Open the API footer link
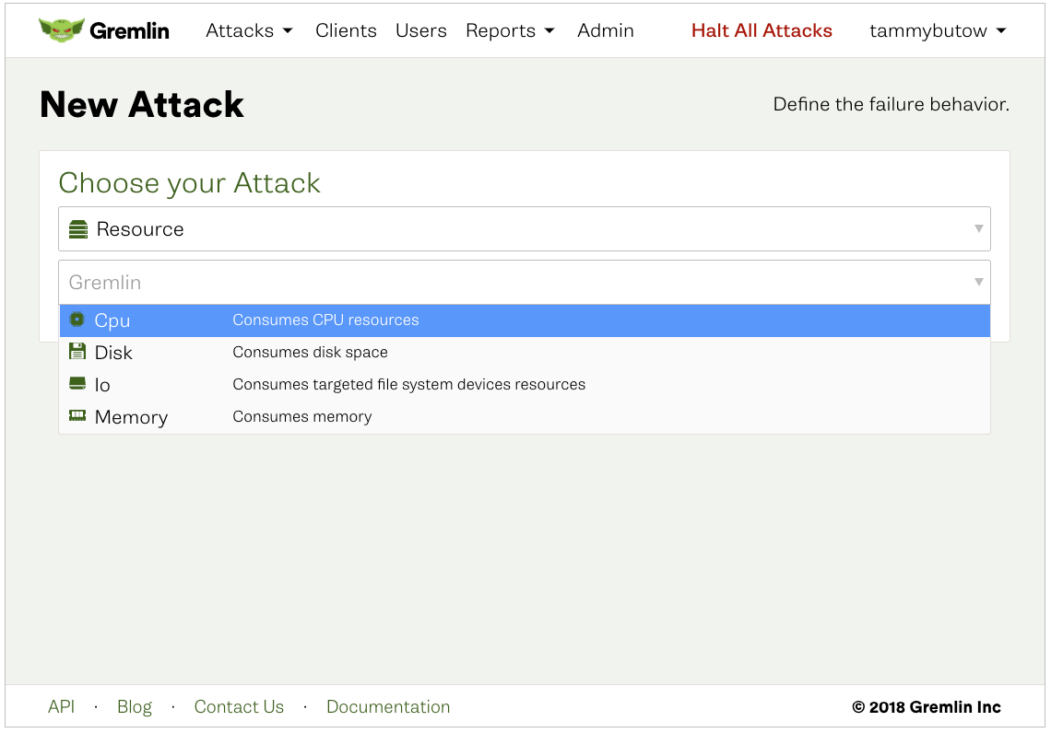 61,707
